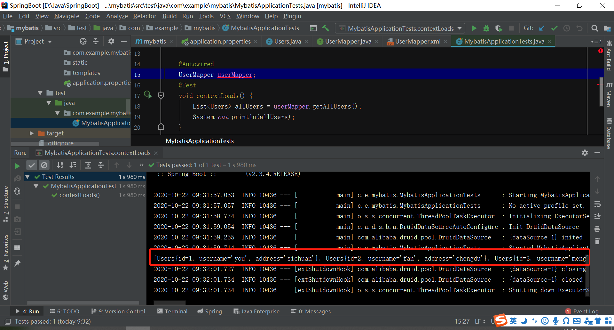The width and height of the screenshot is (614, 330).
Task: Click the editor error indicator
Action: tap(600, 51)
